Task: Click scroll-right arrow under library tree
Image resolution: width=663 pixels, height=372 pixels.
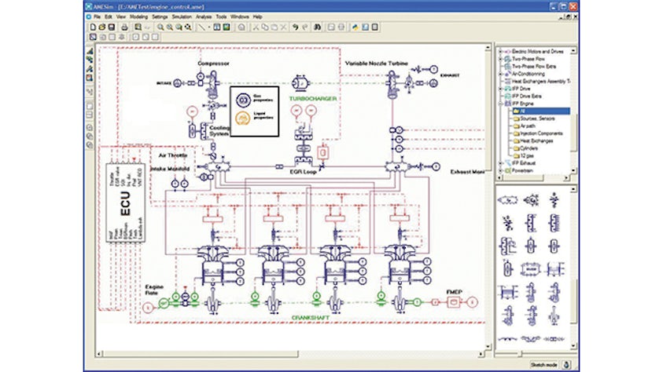Action: click(566, 178)
